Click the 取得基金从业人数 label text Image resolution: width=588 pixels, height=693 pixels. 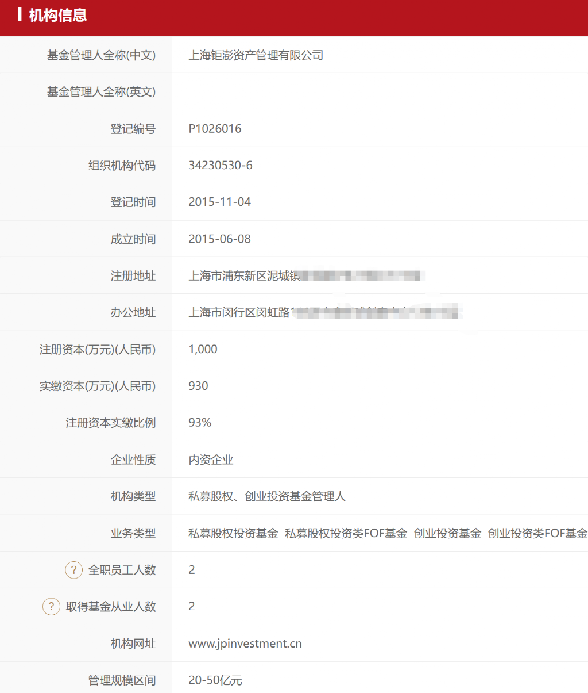point(111,607)
